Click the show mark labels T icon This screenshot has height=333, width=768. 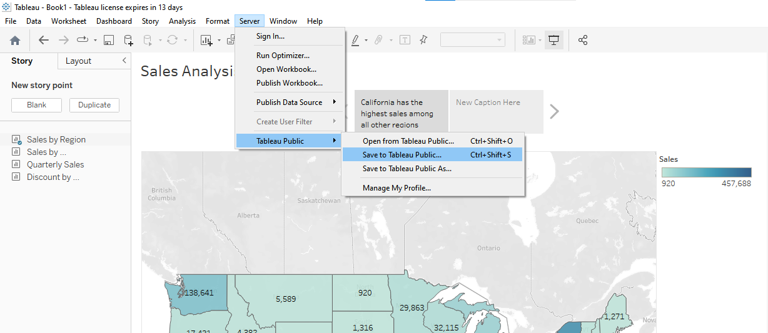[x=405, y=40]
